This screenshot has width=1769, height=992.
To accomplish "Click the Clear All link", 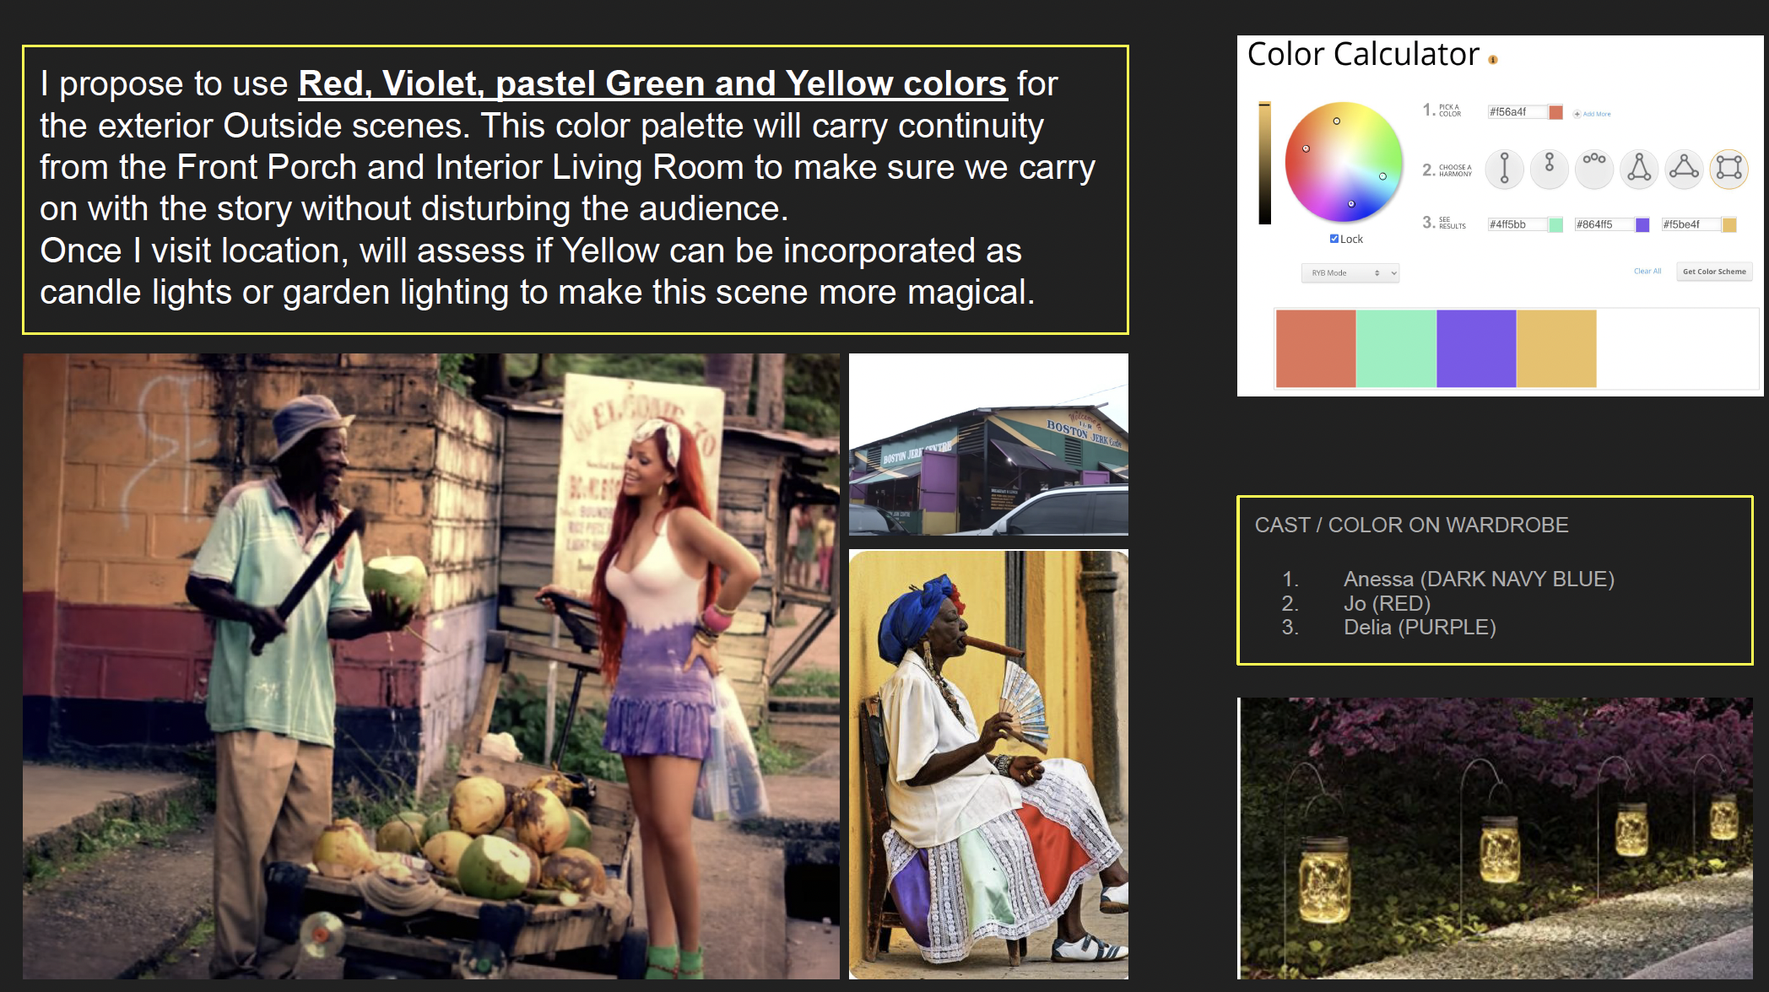I will pos(1647,272).
